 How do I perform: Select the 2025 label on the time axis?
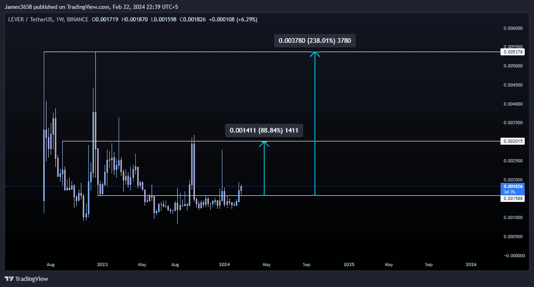point(348,264)
